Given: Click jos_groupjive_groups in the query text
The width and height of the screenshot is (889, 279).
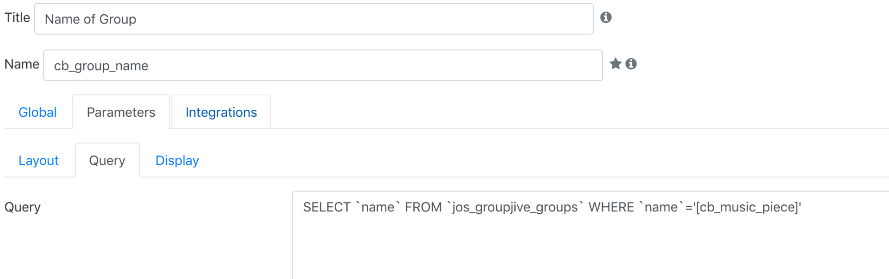Looking at the screenshot, I should tap(515, 207).
